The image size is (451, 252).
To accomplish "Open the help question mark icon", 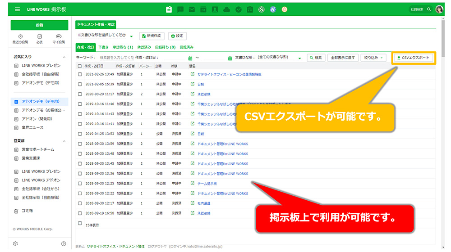I will 64,244.
